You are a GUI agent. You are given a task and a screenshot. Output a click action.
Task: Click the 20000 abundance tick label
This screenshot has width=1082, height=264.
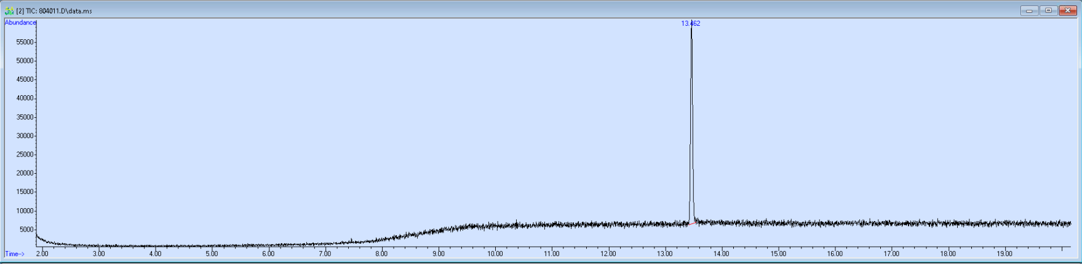[x=25, y=173]
